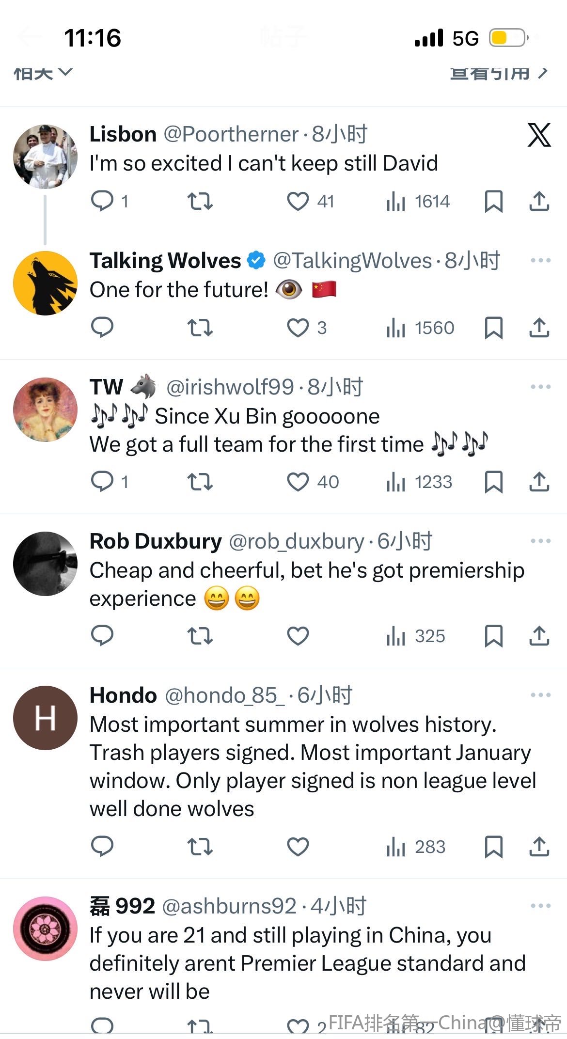Screen dimensions: 567x1039
Task: Open more options on Rob Duxbury's tweet
Action: [x=540, y=541]
